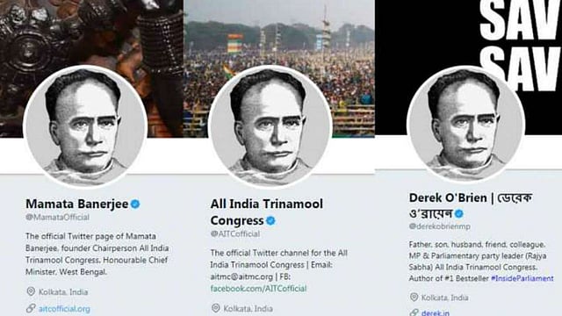Click the @derekobrienmp handle
The width and height of the screenshot is (562, 316).
[x=439, y=226]
